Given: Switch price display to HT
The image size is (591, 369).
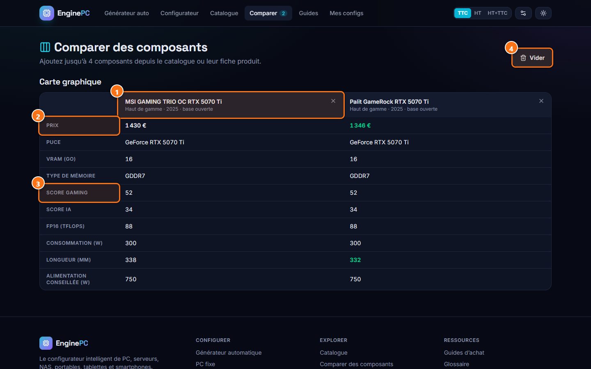Looking at the screenshot, I should click(x=478, y=13).
